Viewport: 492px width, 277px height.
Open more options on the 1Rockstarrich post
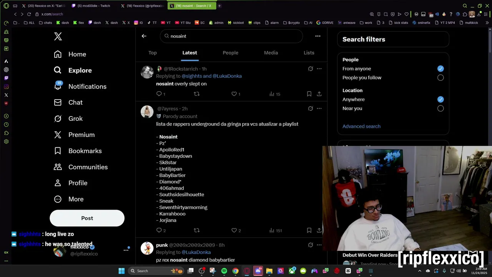click(x=319, y=69)
